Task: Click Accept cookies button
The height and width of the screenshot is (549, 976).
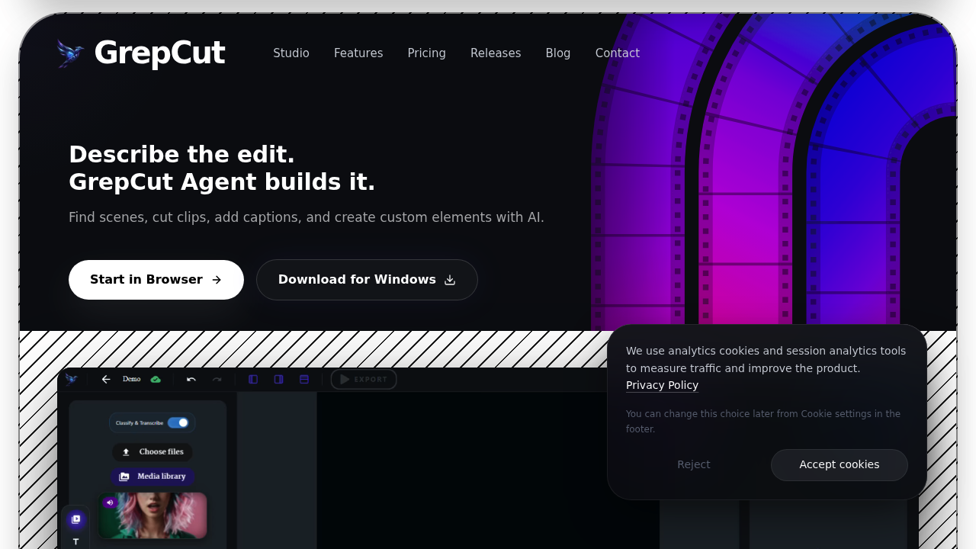Action: point(840,464)
